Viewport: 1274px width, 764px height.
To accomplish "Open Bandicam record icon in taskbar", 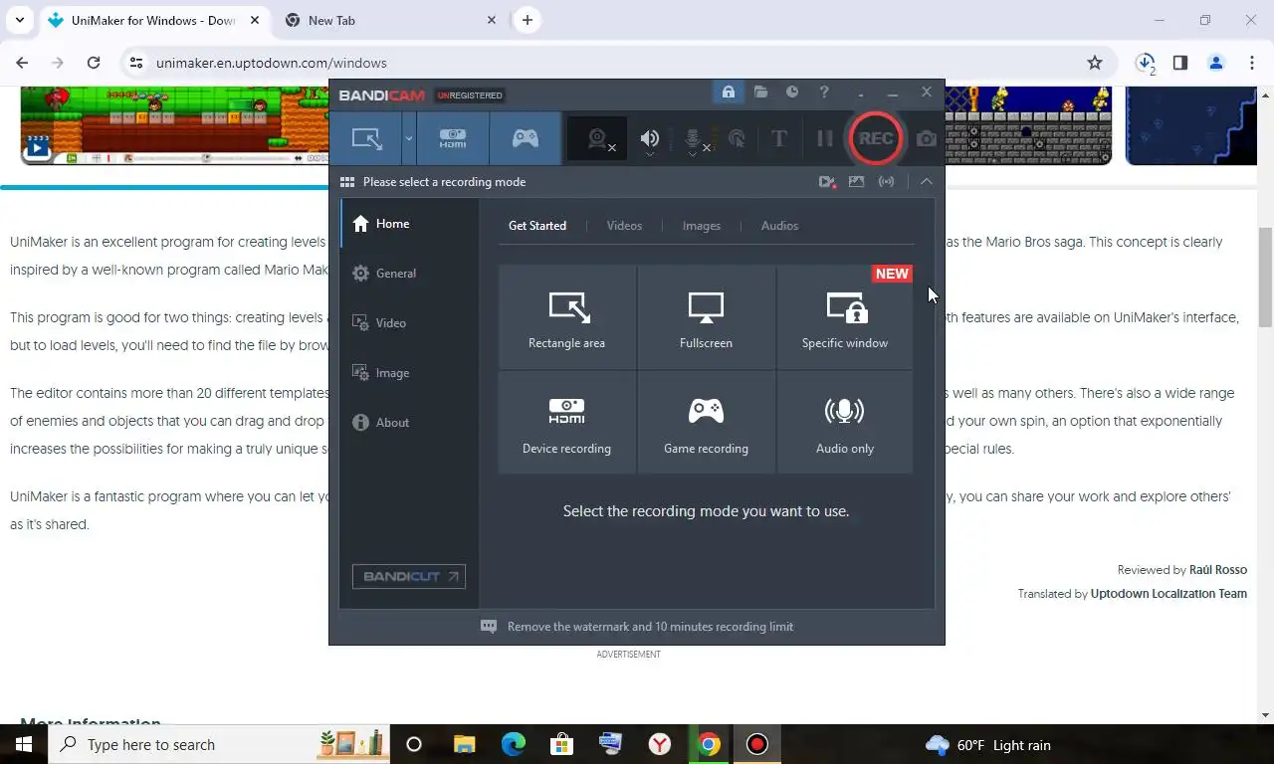I will click(x=757, y=744).
